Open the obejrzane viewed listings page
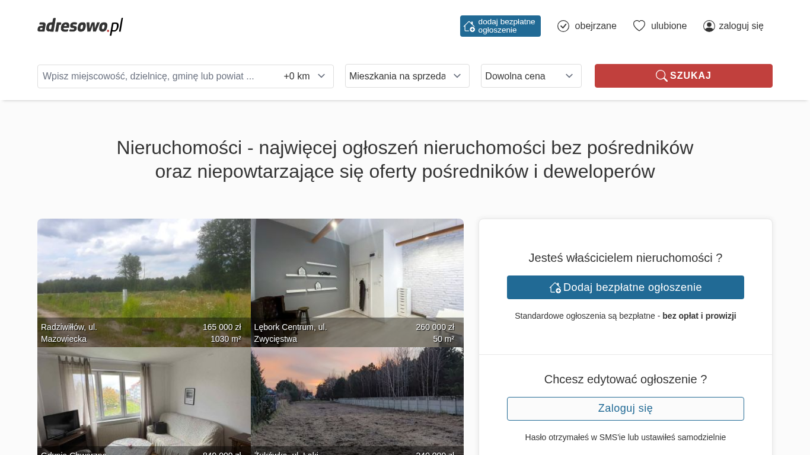The height and width of the screenshot is (455, 810). pos(595,26)
